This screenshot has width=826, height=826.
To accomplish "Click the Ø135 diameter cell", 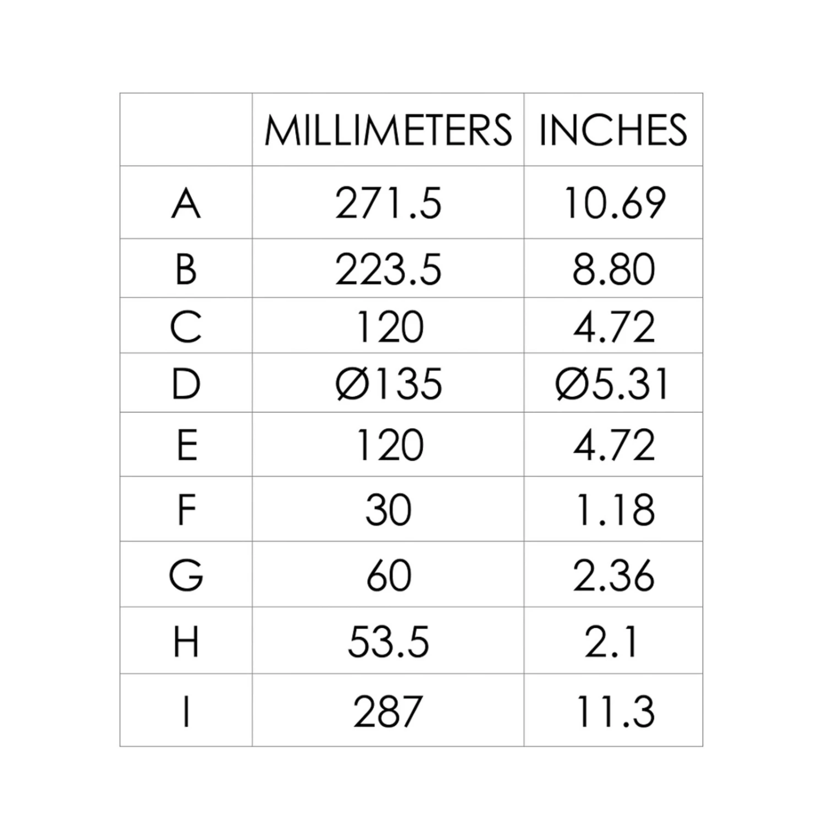I will [x=388, y=384].
